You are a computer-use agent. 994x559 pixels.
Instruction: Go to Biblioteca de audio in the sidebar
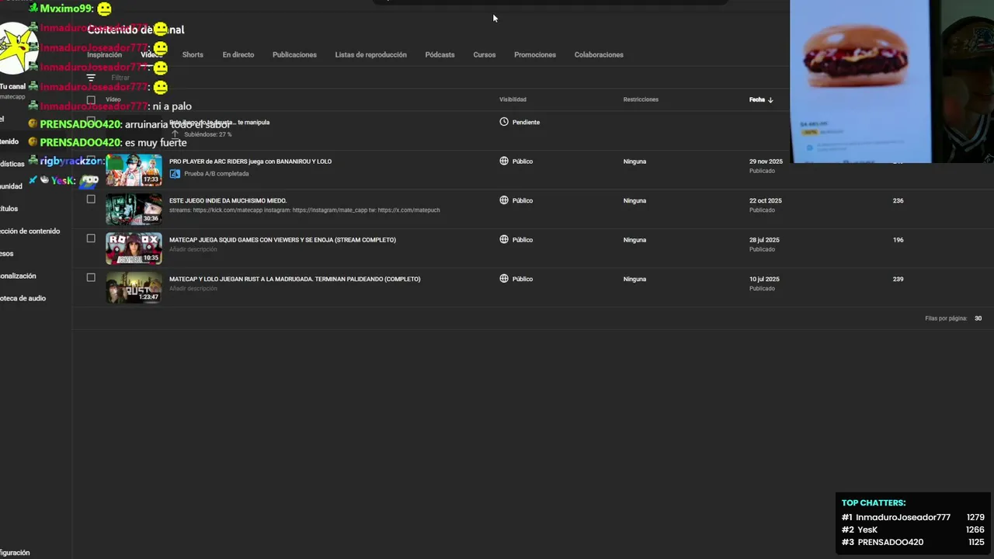point(23,298)
